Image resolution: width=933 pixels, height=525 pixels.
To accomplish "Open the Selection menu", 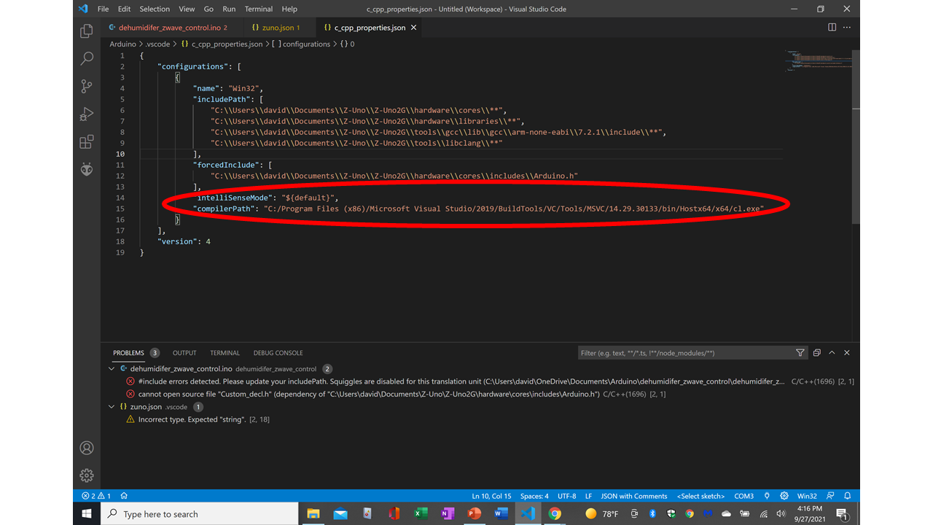I will [x=155, y=9].
